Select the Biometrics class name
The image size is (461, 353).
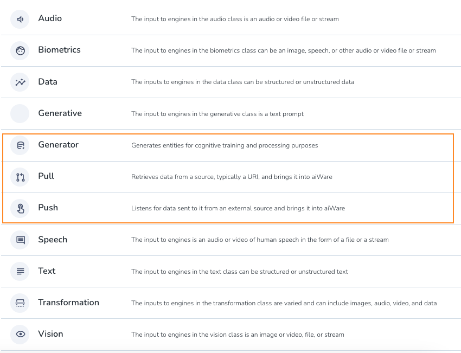(59, 50)
